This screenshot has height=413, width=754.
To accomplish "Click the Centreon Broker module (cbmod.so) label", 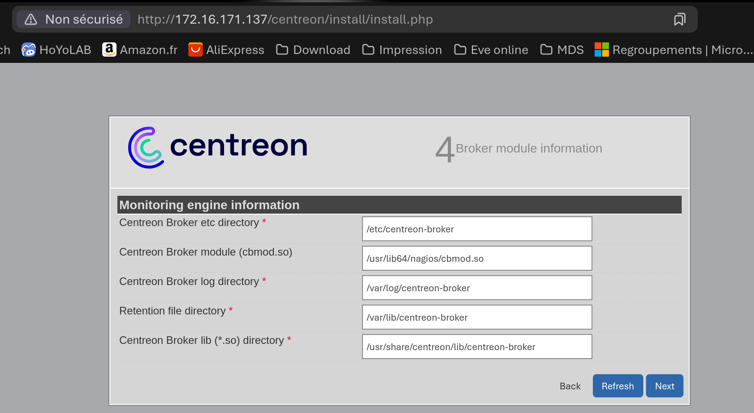I will point(206,252).
